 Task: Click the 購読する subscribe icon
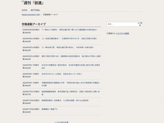(111, 33)
